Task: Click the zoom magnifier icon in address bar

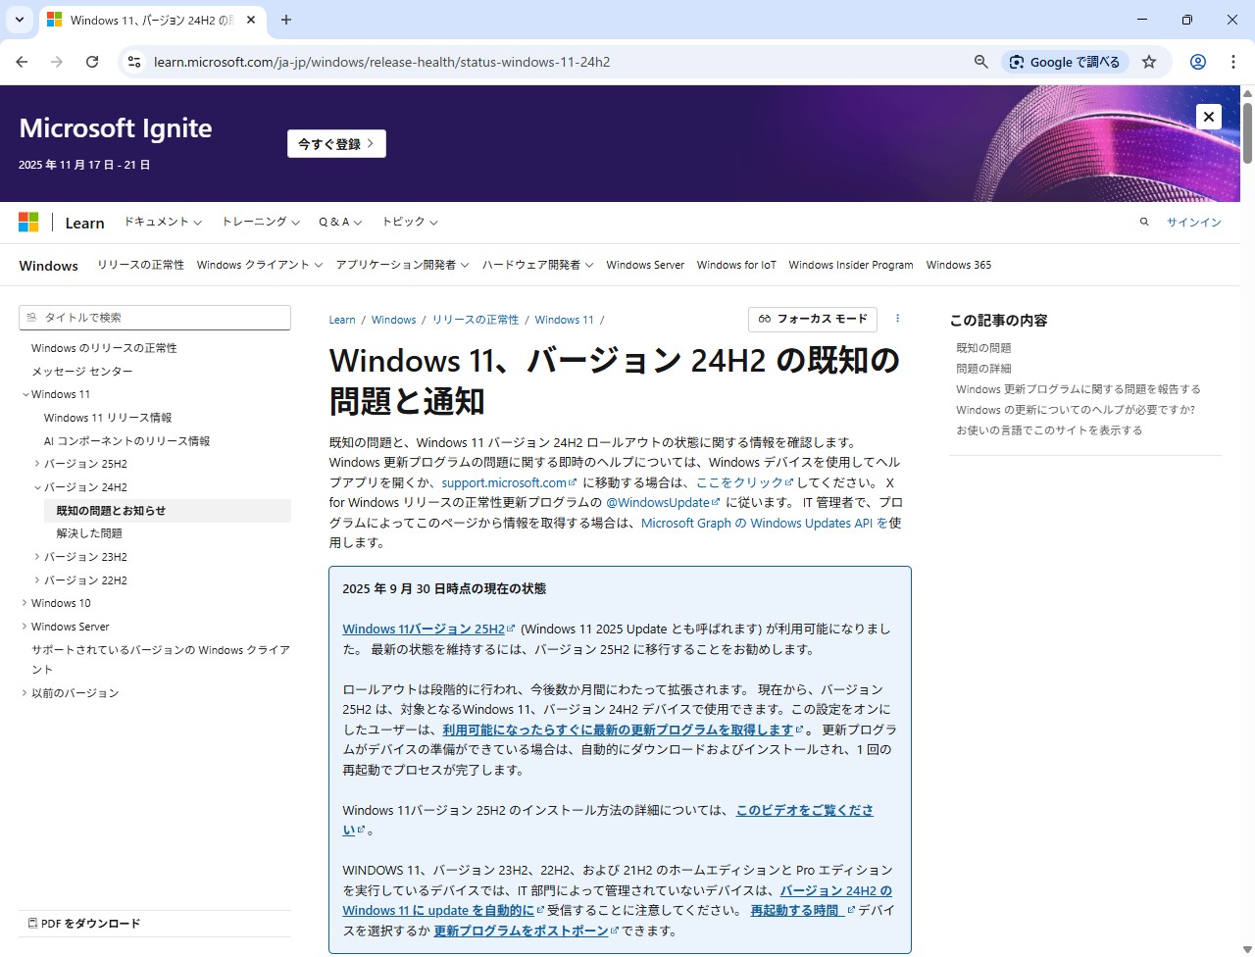Action: [x=980, y=62]
